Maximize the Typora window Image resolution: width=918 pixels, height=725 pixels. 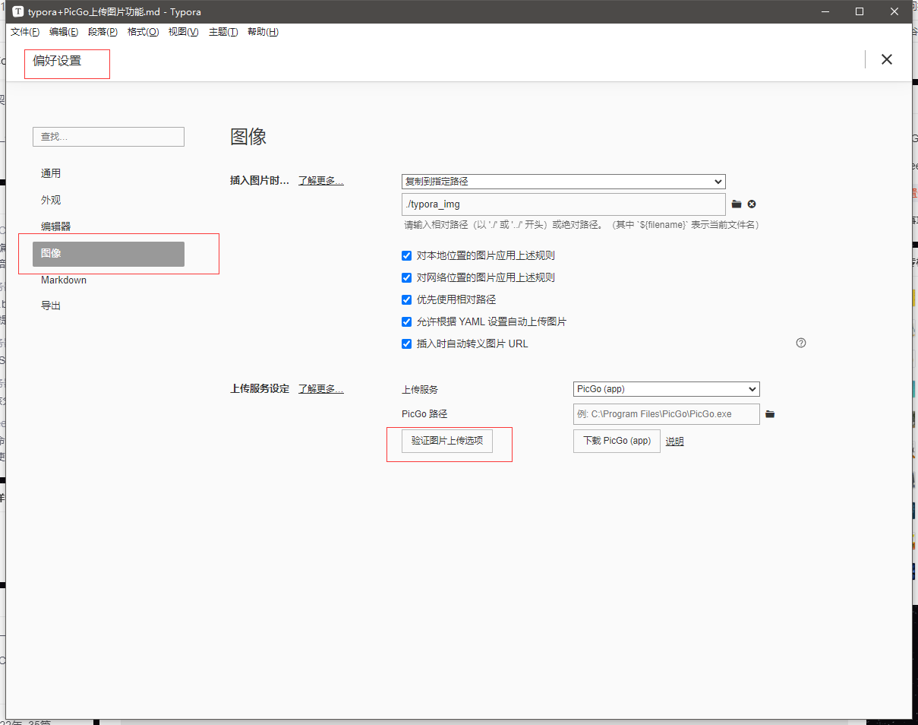coord(860,11)
